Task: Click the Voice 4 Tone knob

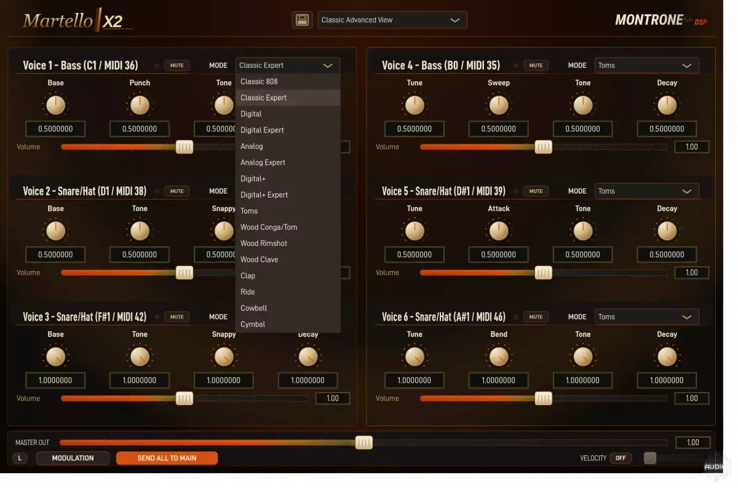Action: pos(583,105)
